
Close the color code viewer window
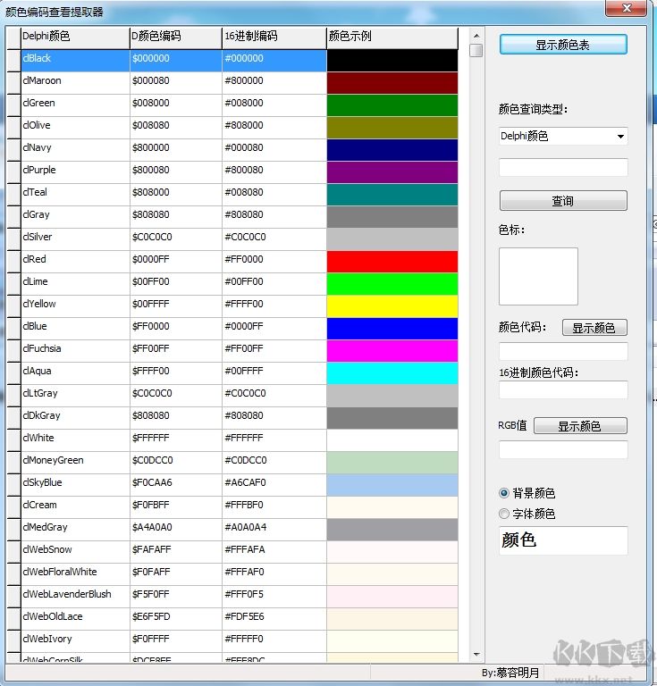(628, 9)
